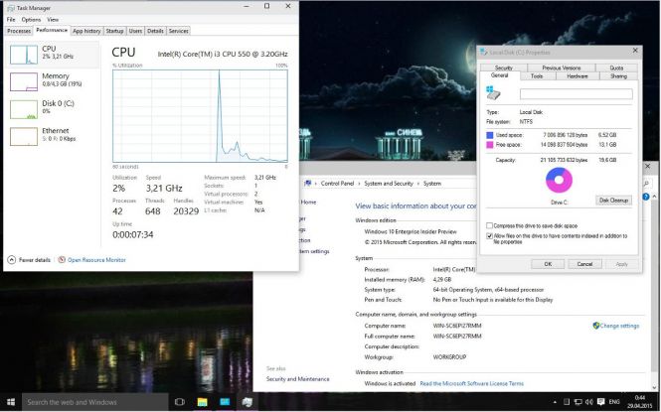Click the ENG language indicator

pos(614,402)
